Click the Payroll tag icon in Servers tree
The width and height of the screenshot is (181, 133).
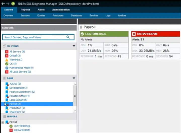click(x=7, y=122)
